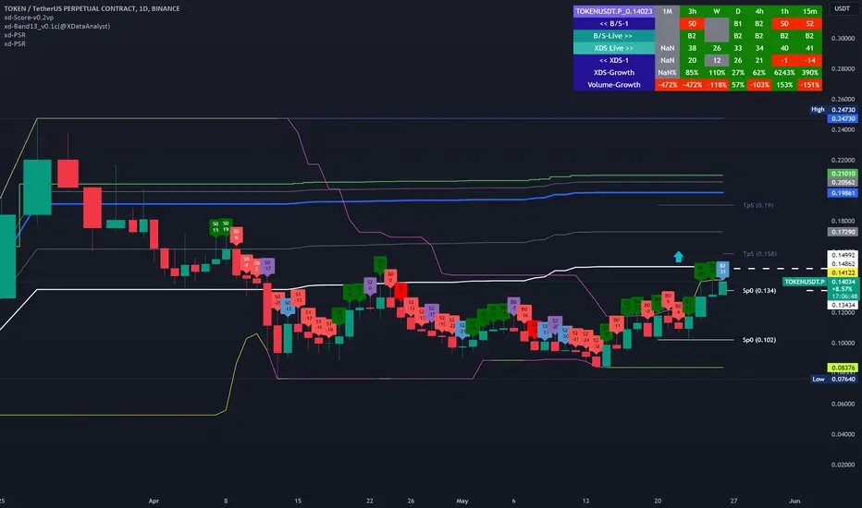The image size is (862, 508).
Task: Click the Tp5 (0.19) target label
Action: coord(757,205)
